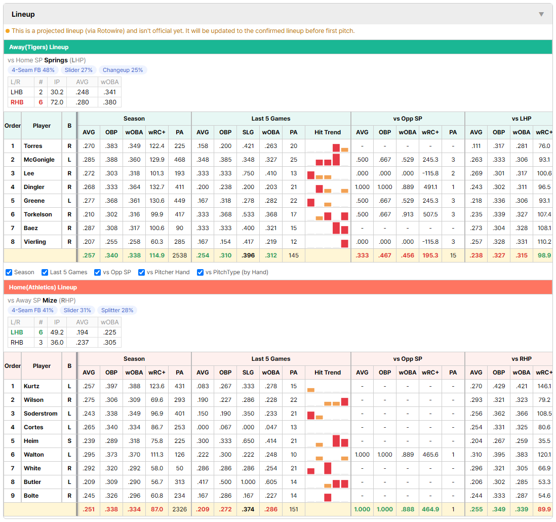Click Butler's hit trend bars
The height and width of the screenshot is (522, 556).
pyautogui.click(x=328, y=482)
